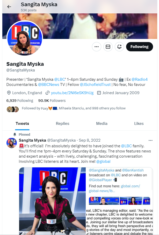Image resolution: width=159 pixels, height=235 pixels.
Task: Open the Likes tab
Action: coord(139,124)
